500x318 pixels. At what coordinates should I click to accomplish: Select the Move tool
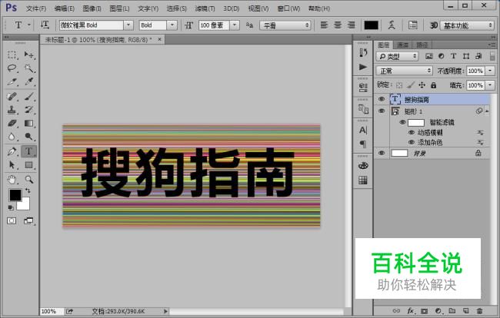(x=29, y=55)
